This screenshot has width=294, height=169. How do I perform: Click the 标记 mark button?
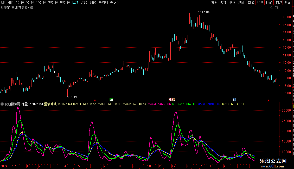coord(269,2)
